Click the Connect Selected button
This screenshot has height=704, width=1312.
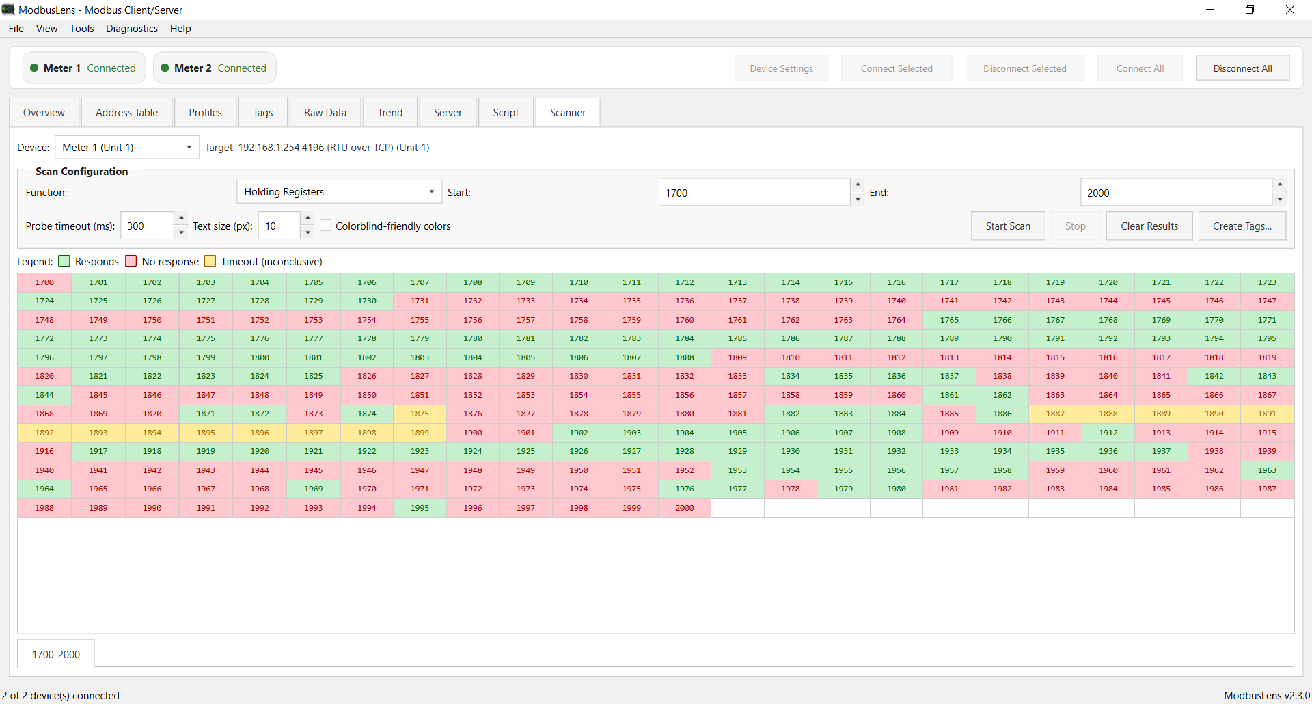pos(897,68)
